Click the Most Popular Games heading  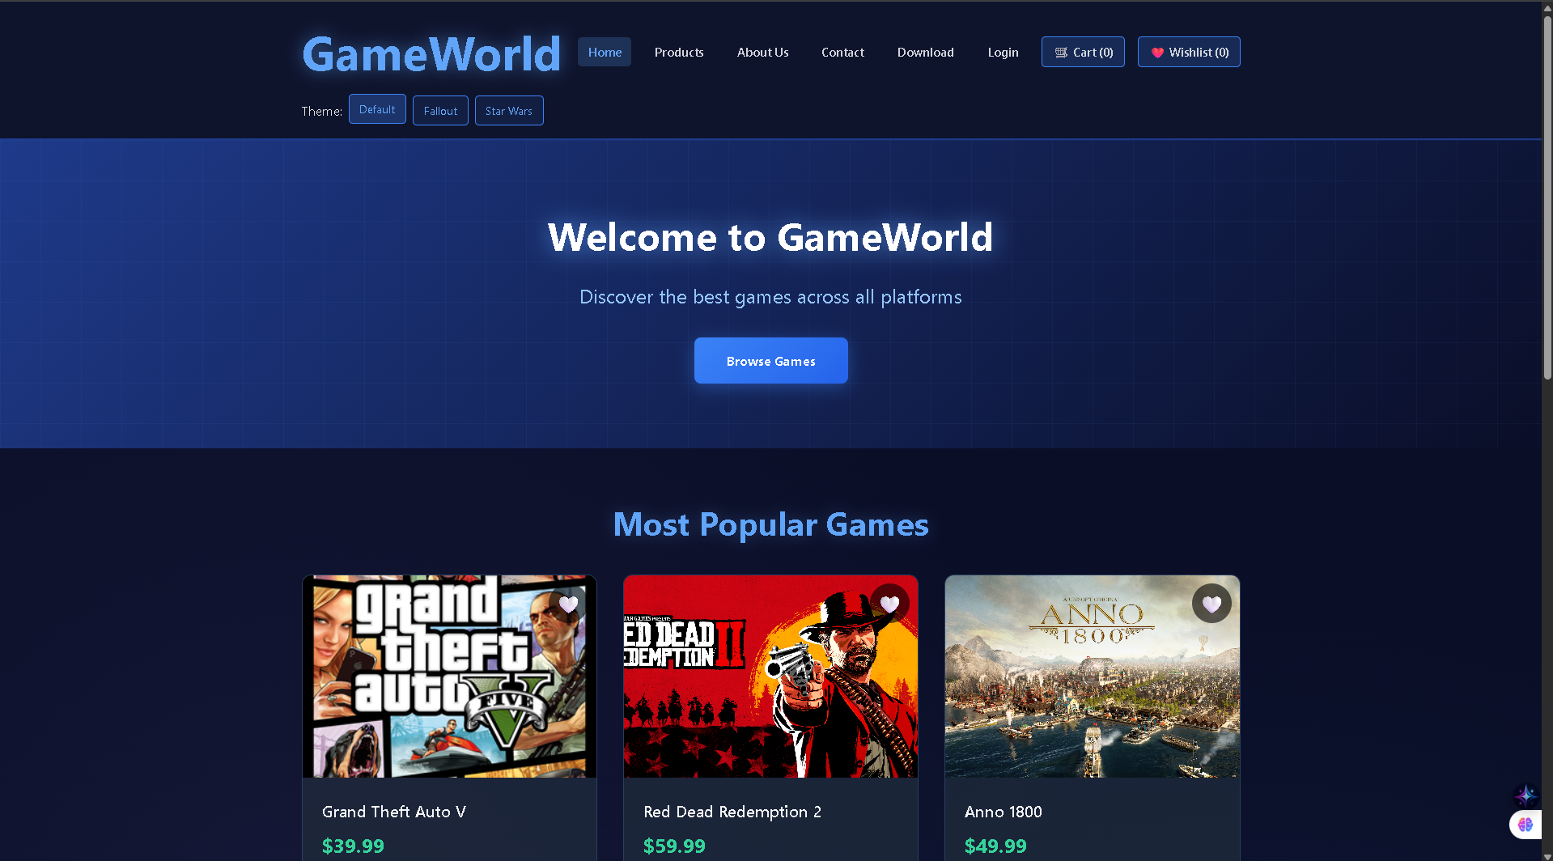pos(771,524)
